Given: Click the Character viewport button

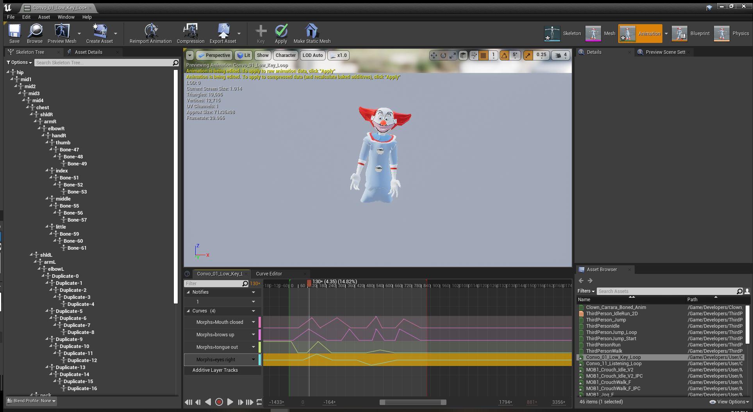Looking at the screenshot, I should 285,55.
